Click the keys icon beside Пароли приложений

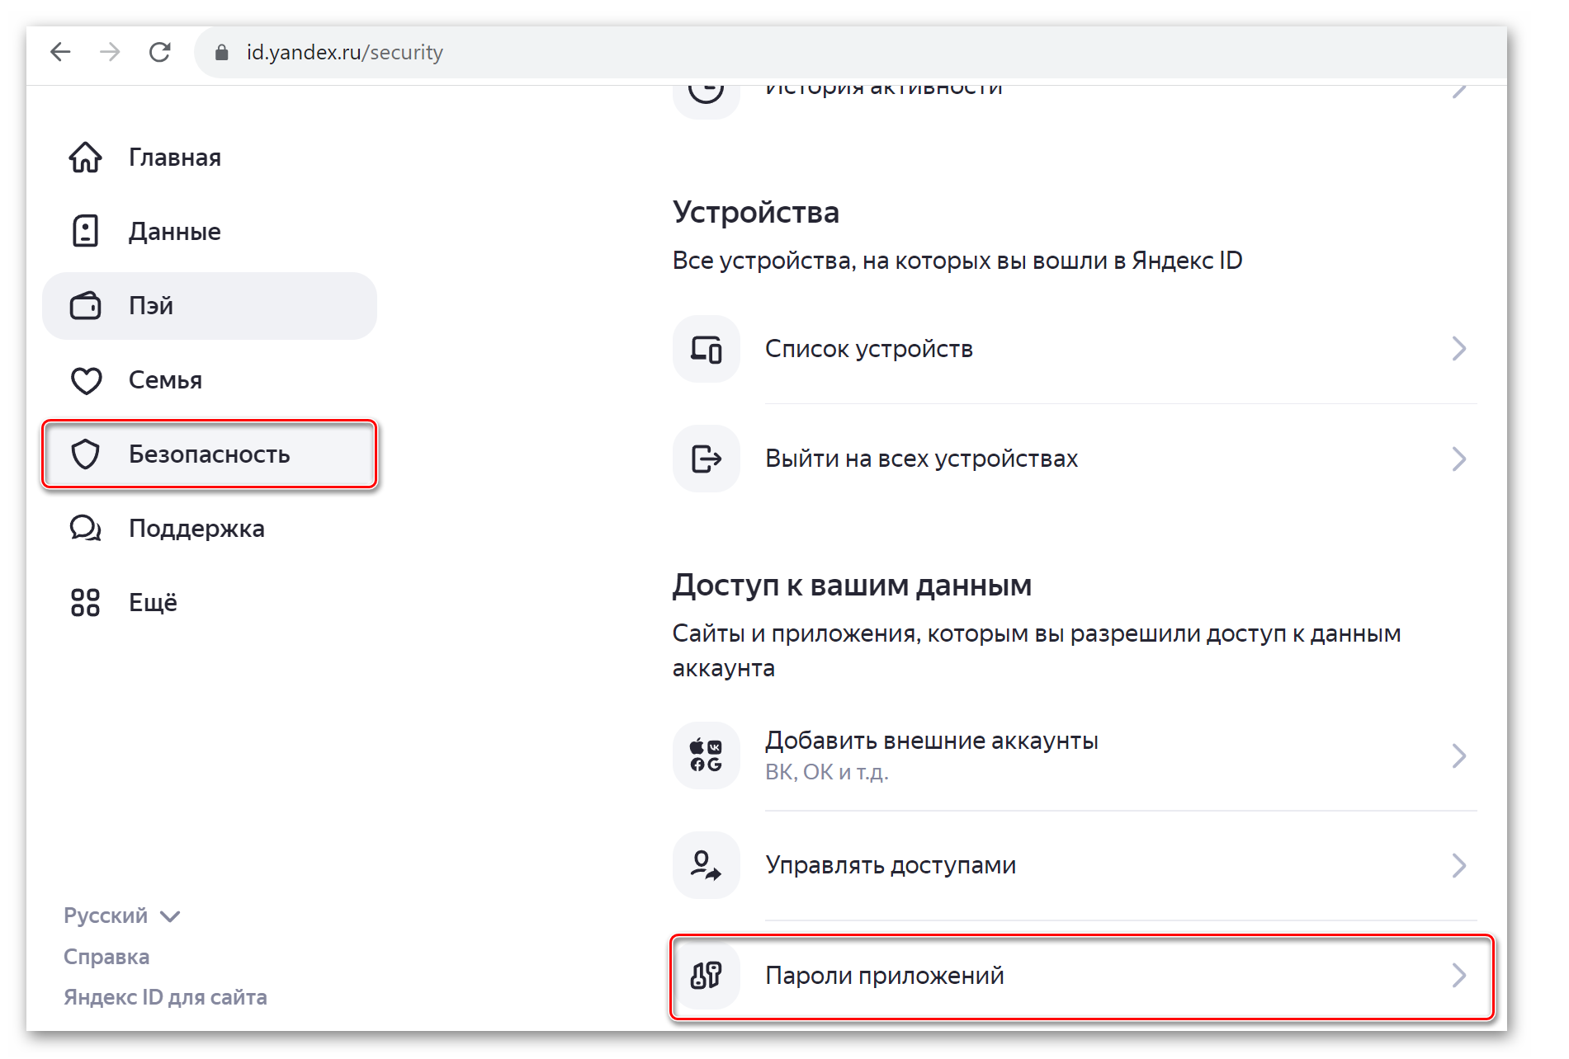point(706,976)
